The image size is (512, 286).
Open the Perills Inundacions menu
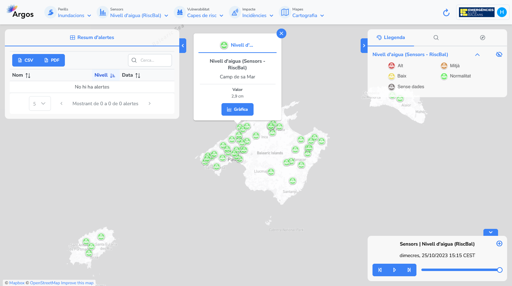coord(68,13)
